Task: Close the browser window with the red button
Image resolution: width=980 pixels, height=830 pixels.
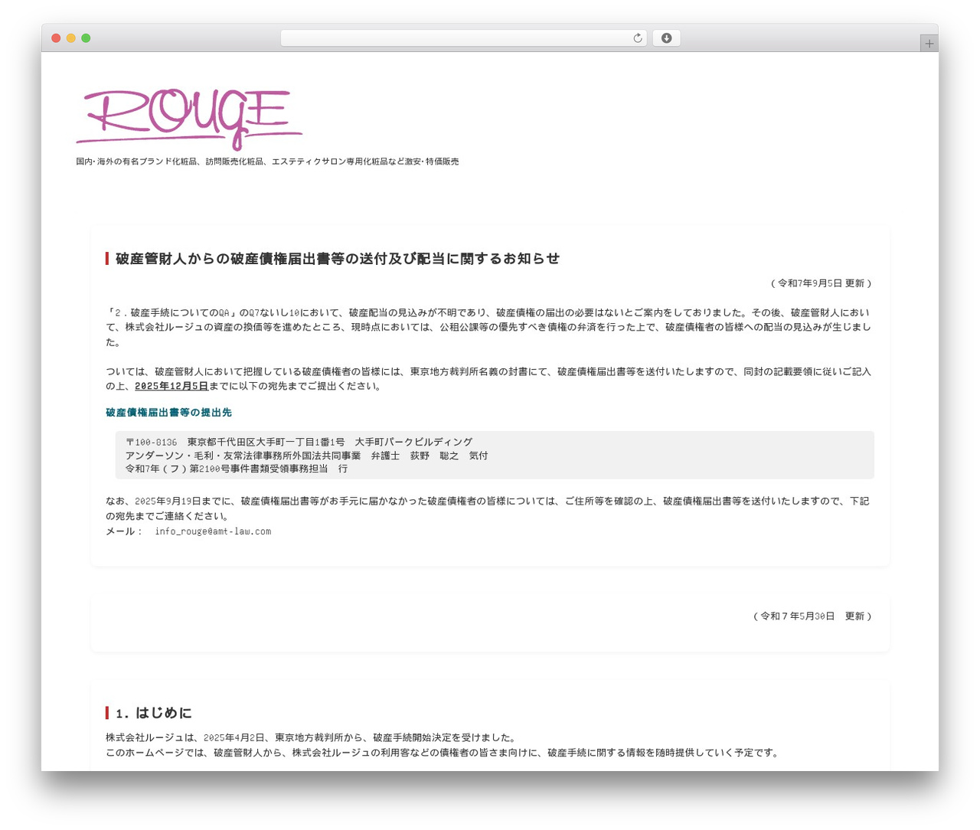Action: [56, 38]
